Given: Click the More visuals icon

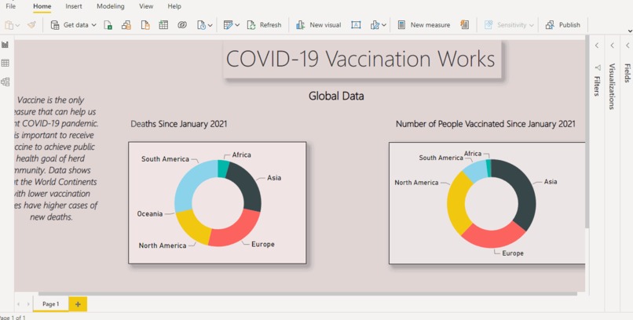Looking at the screenshot, I should pyautogui.click(x=375, y=25).
